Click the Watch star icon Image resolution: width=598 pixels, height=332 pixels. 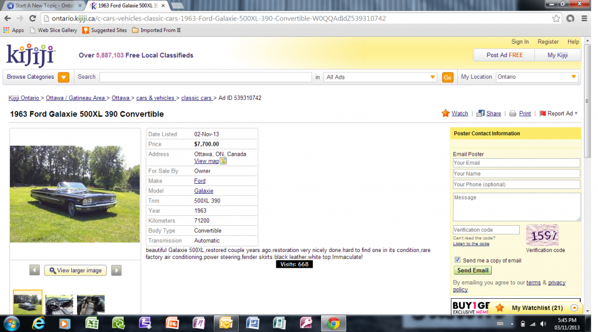446,113
